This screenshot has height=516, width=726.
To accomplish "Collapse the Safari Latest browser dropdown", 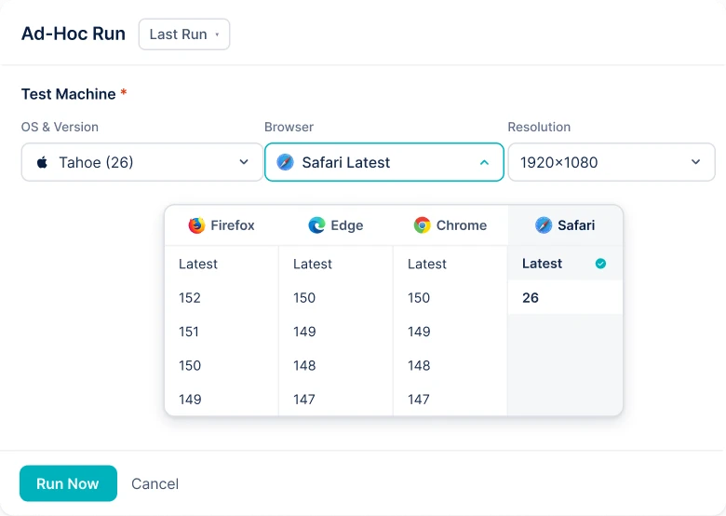I will coord(383,162).
